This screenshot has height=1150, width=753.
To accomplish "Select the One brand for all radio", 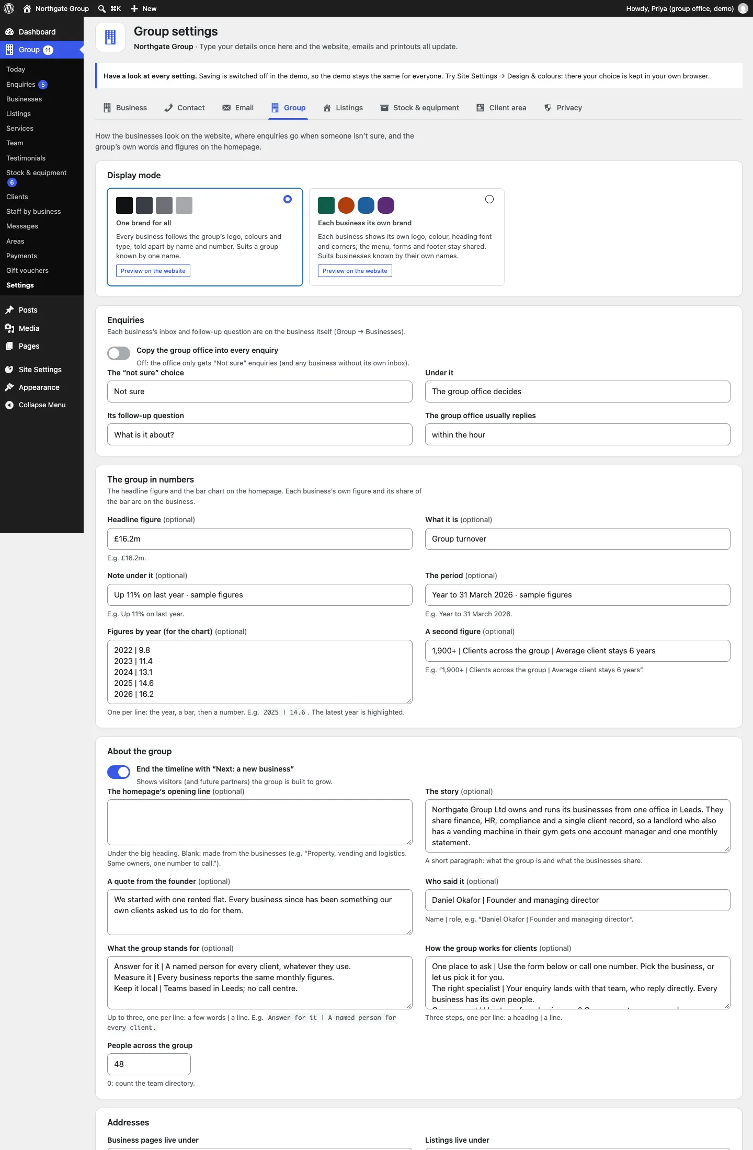I will click(288, 199).
